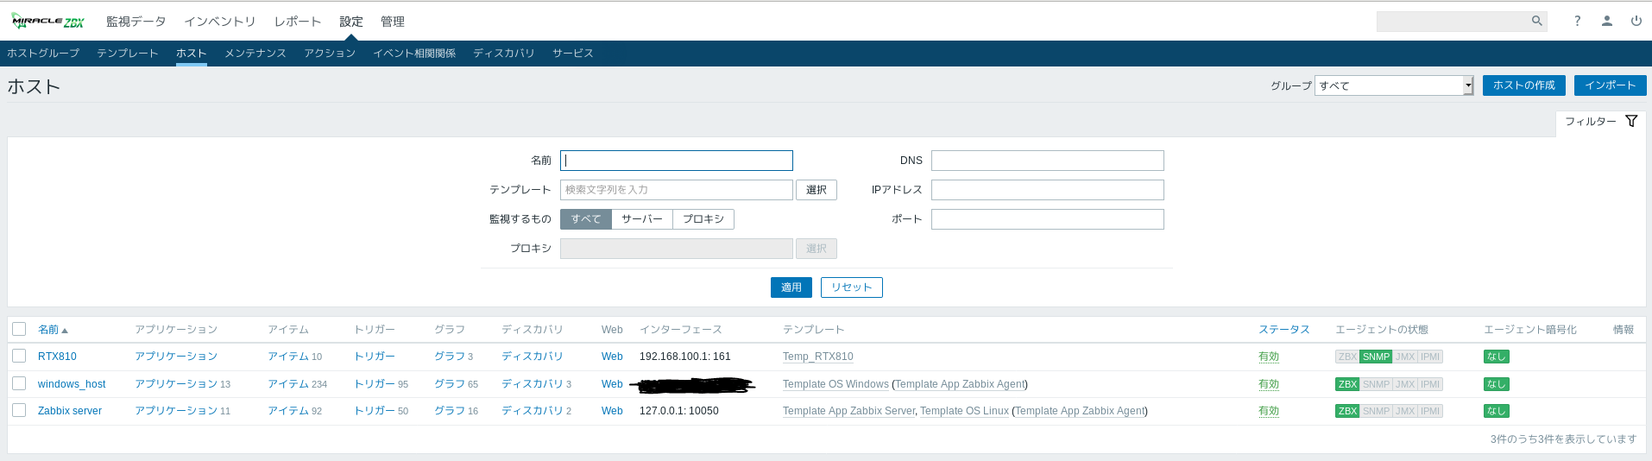The image size is (1652, 461).
Task: Click SNMP status badge for RTX810
Action: [x=1376, y=357]
